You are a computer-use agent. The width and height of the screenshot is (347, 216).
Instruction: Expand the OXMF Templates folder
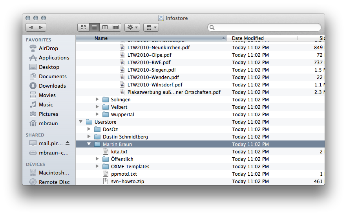(97, 167)
